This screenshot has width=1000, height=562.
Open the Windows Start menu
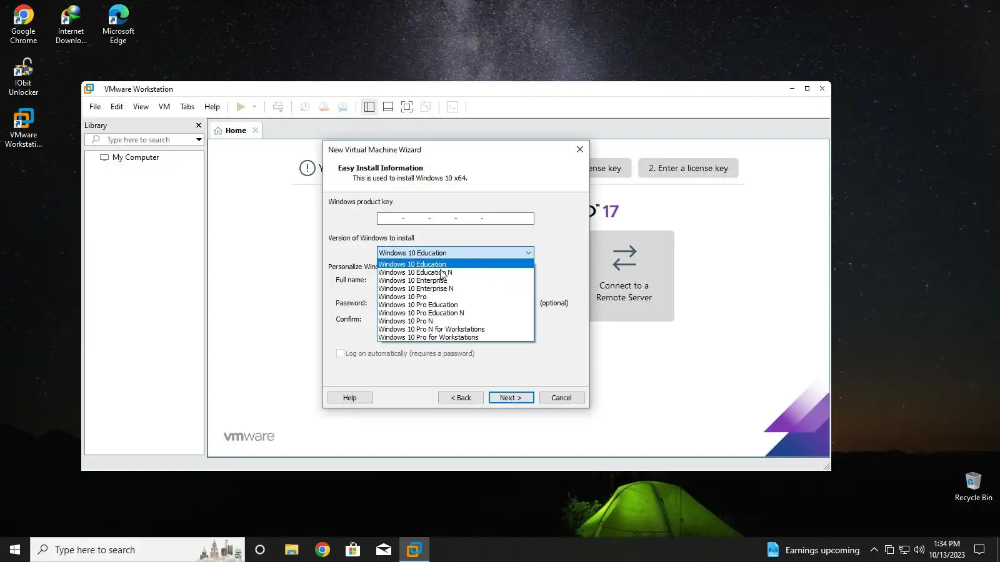click(15, 550)
